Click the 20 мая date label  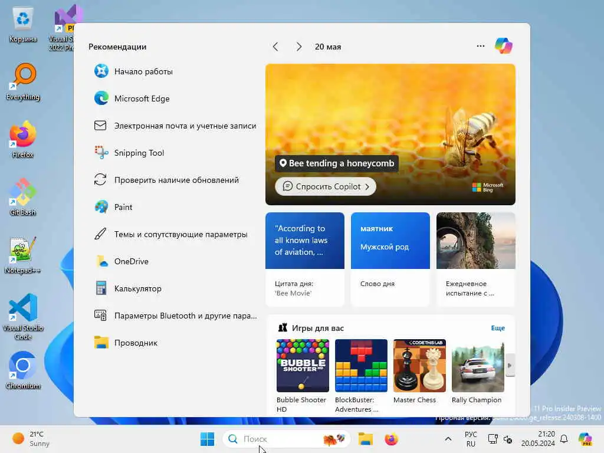click(328, 47)
